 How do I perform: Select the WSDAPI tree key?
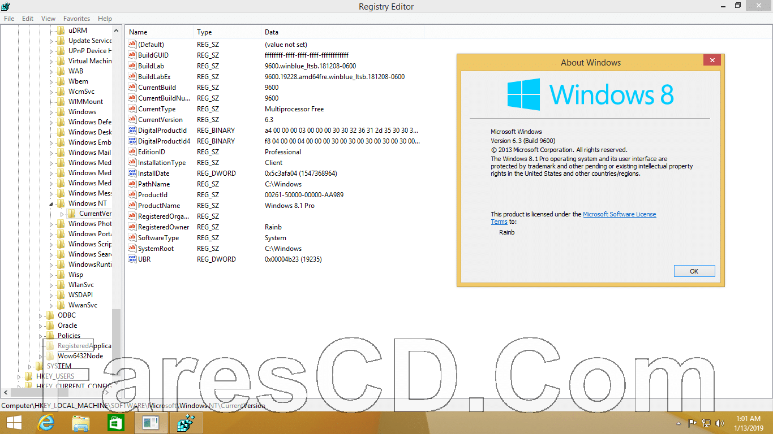80,295
